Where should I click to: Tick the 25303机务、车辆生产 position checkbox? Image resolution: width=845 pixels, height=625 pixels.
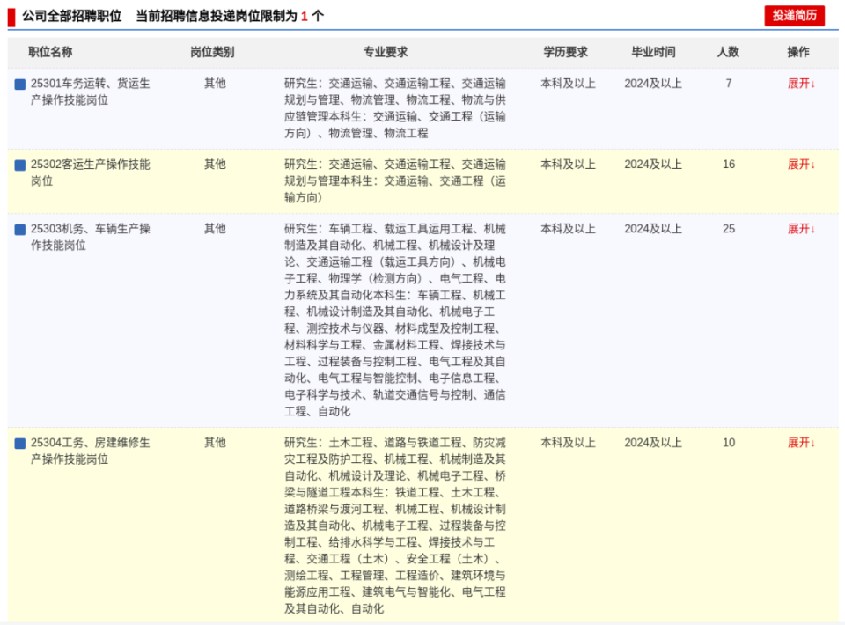[20, 230]
